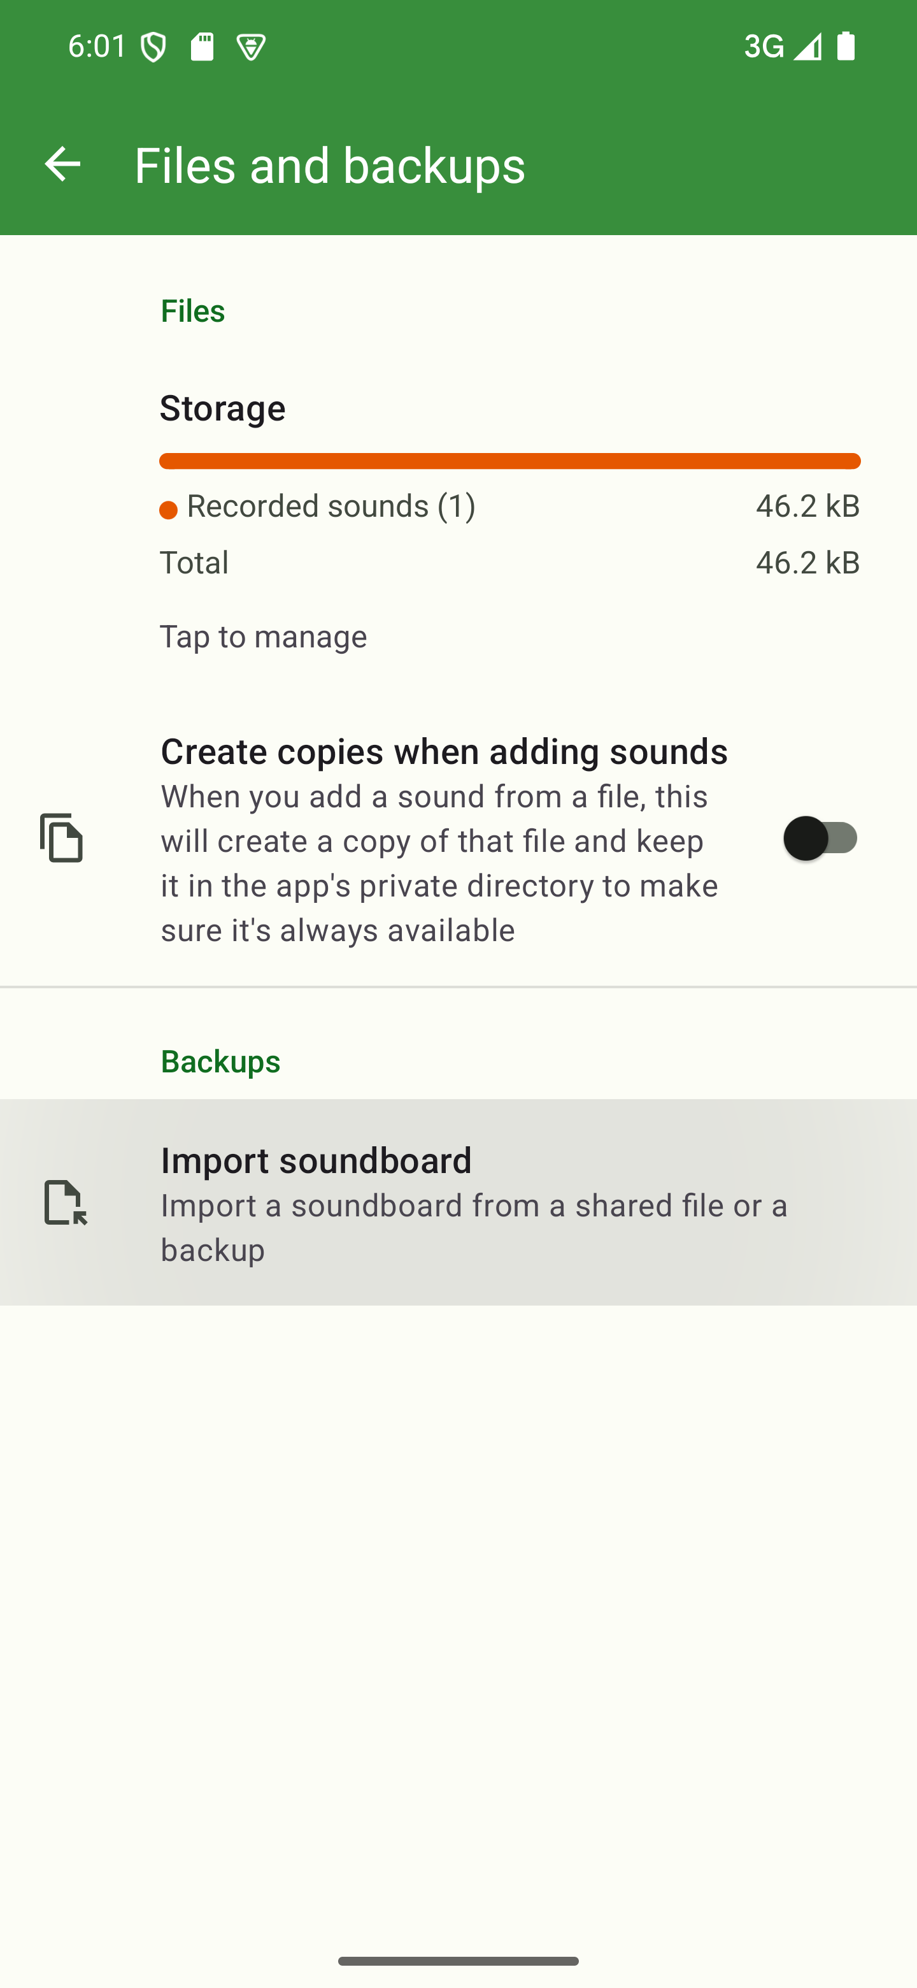Click the import soundboard file icon
Screen dimensions: 917x1988
65,1202
